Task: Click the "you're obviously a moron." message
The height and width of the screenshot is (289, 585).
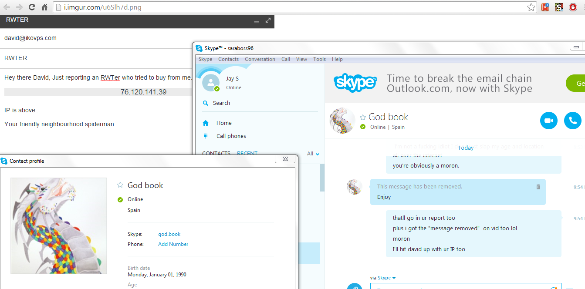Action: pyautogui.click(x=426, y=166)
